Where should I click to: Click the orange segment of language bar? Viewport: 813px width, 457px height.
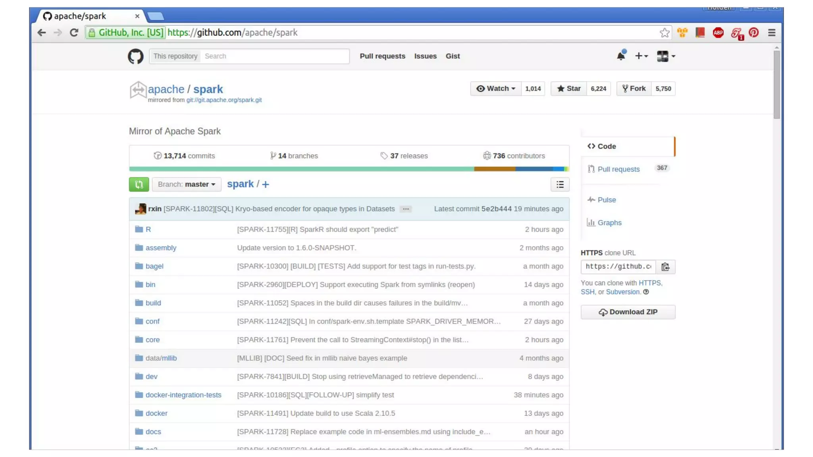495,169
